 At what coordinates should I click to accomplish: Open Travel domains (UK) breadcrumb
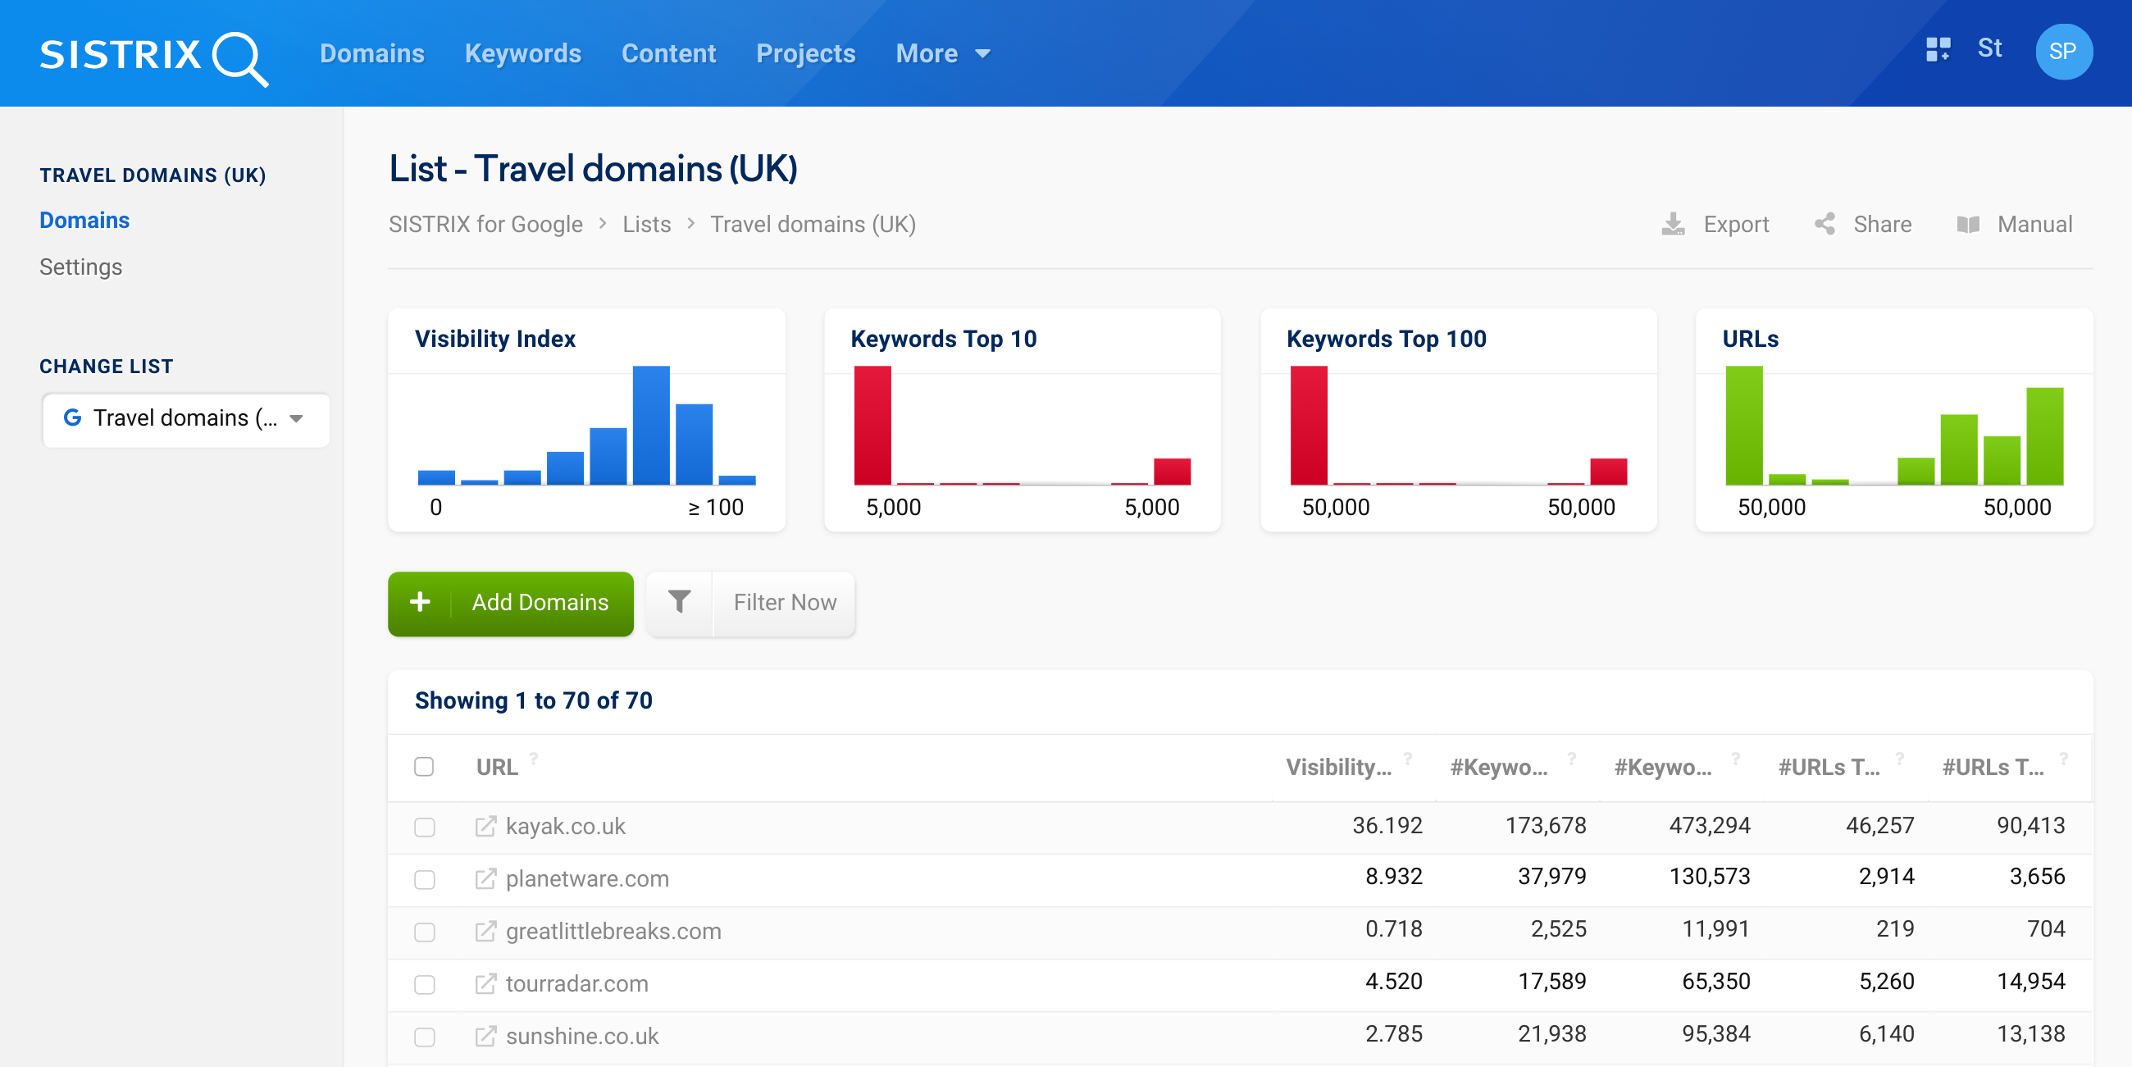coord(813,225)
